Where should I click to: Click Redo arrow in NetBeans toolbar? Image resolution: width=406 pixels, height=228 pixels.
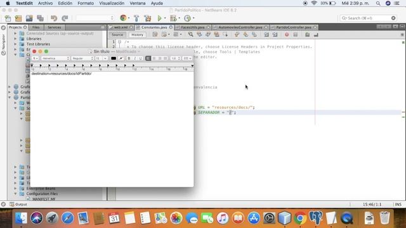pos(65,18)
